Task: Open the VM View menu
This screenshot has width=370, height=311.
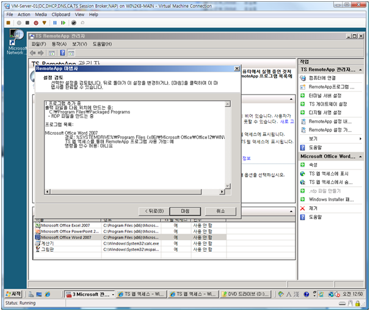Action: (80, 15)
